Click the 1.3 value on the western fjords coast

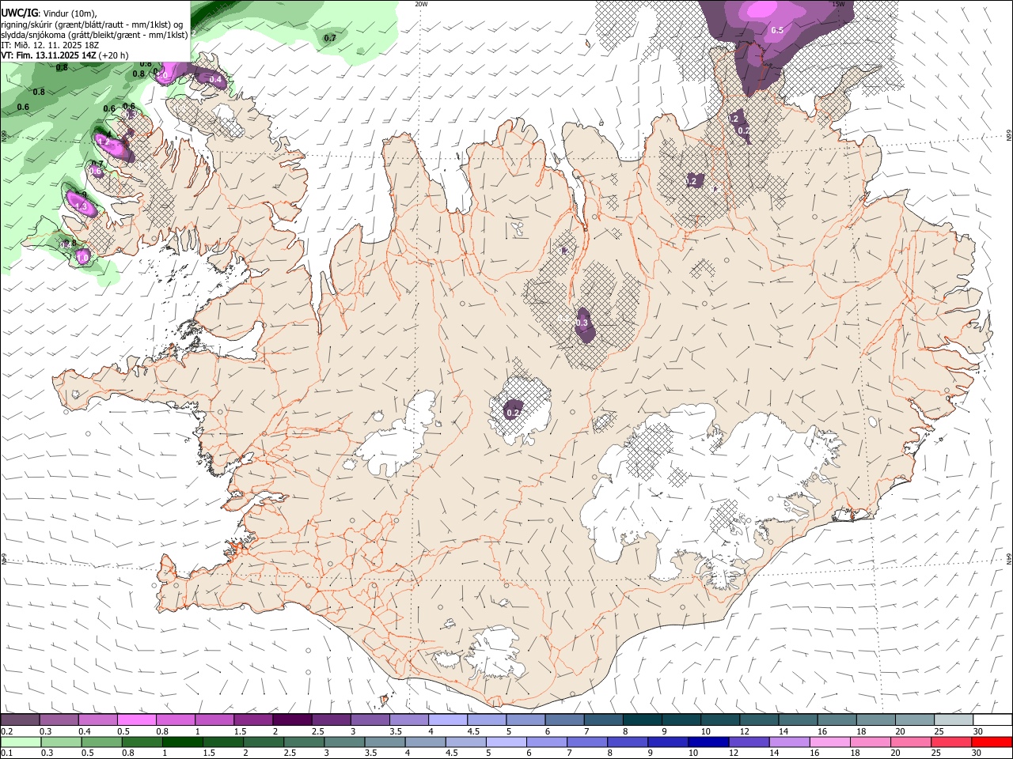(x=80, y=206)
